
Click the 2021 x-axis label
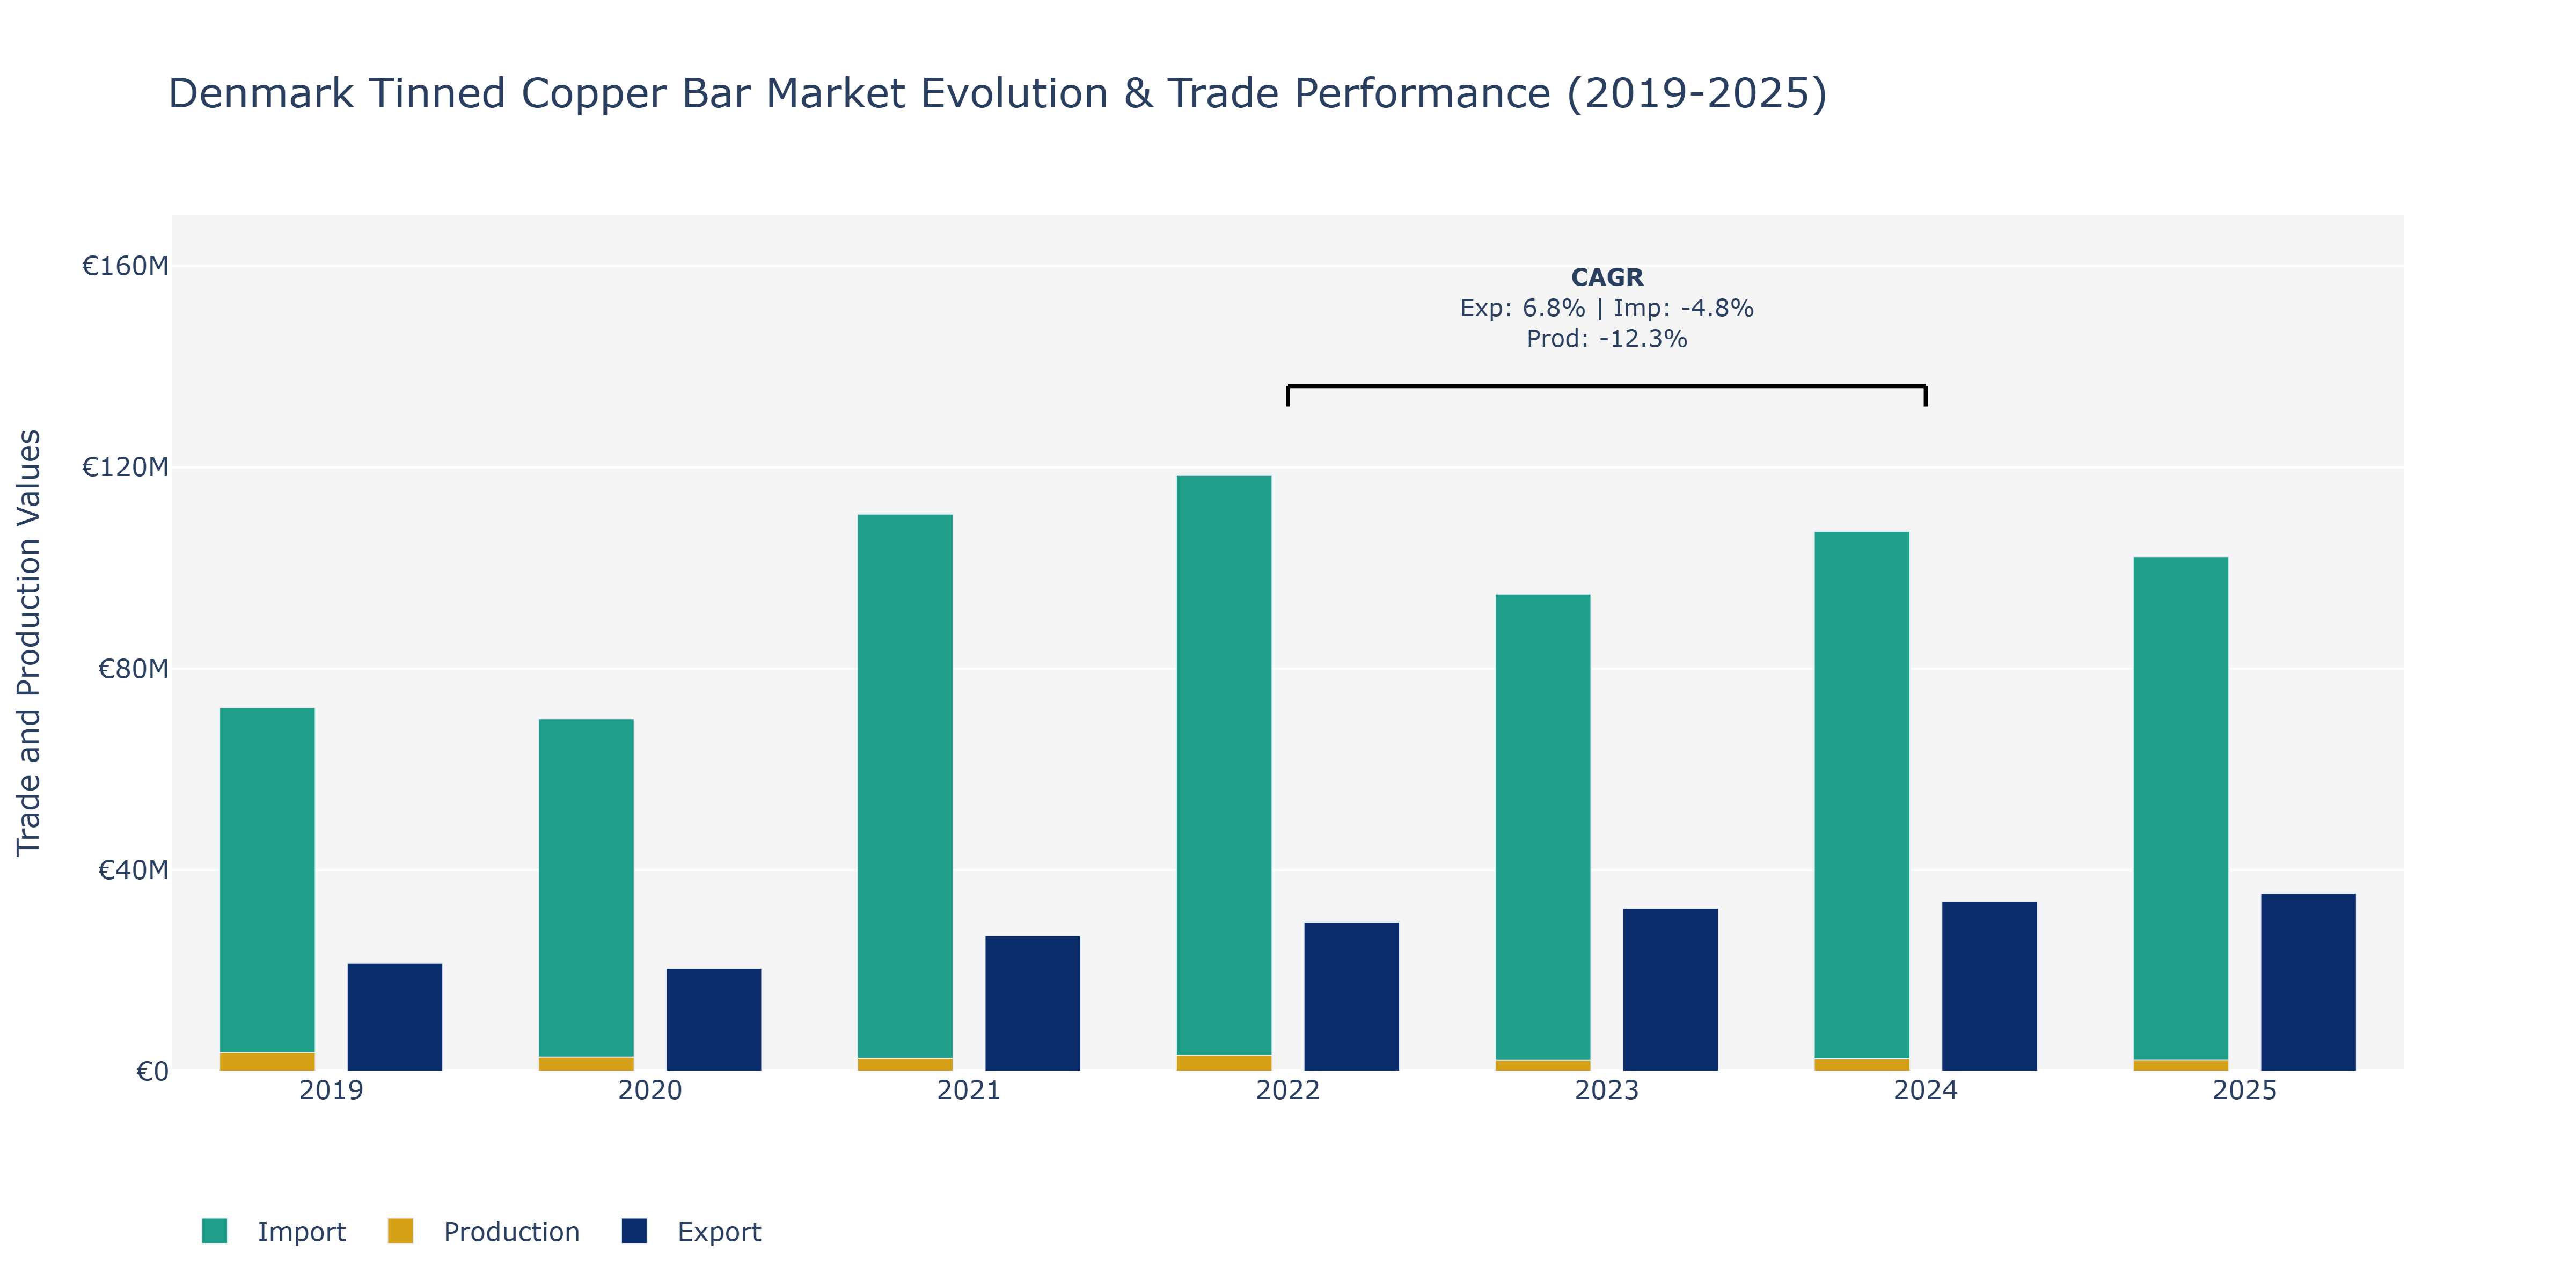tap(969, 1090)
